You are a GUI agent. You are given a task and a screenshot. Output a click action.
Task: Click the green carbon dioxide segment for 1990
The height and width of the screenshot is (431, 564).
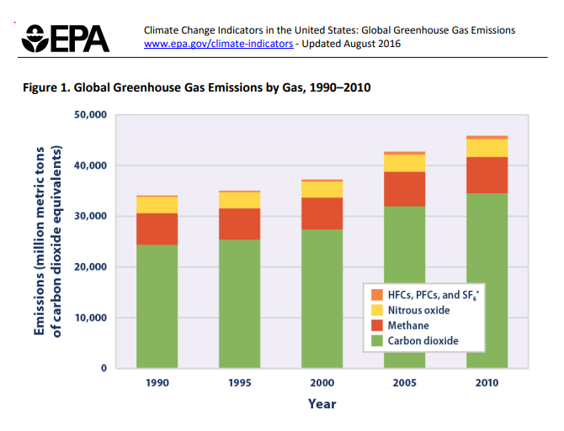coord(157,307)
